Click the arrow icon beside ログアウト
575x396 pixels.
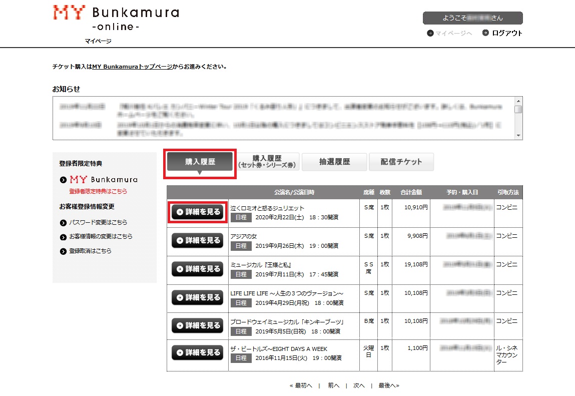click(485, 33)
